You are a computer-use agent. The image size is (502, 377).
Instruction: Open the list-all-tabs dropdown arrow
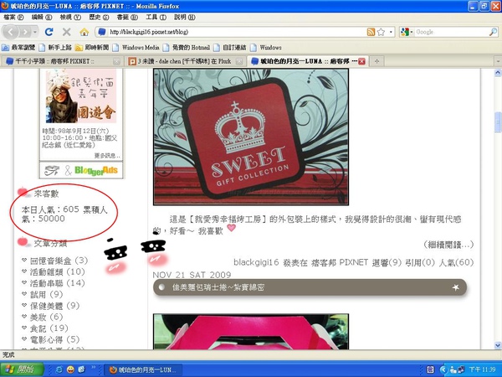point(498,61)
